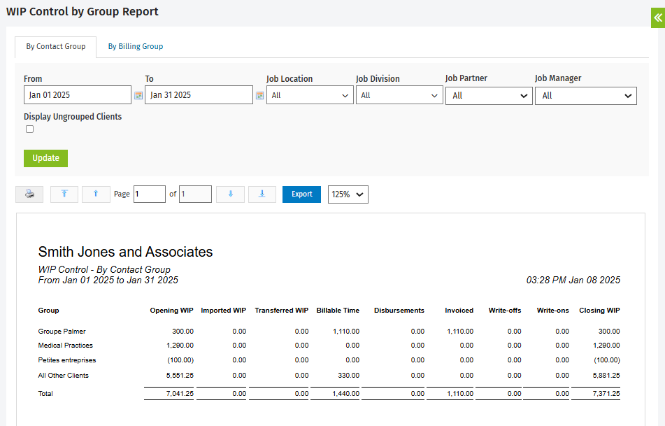Click the Closing WIP column header

(x=599, y=311)
